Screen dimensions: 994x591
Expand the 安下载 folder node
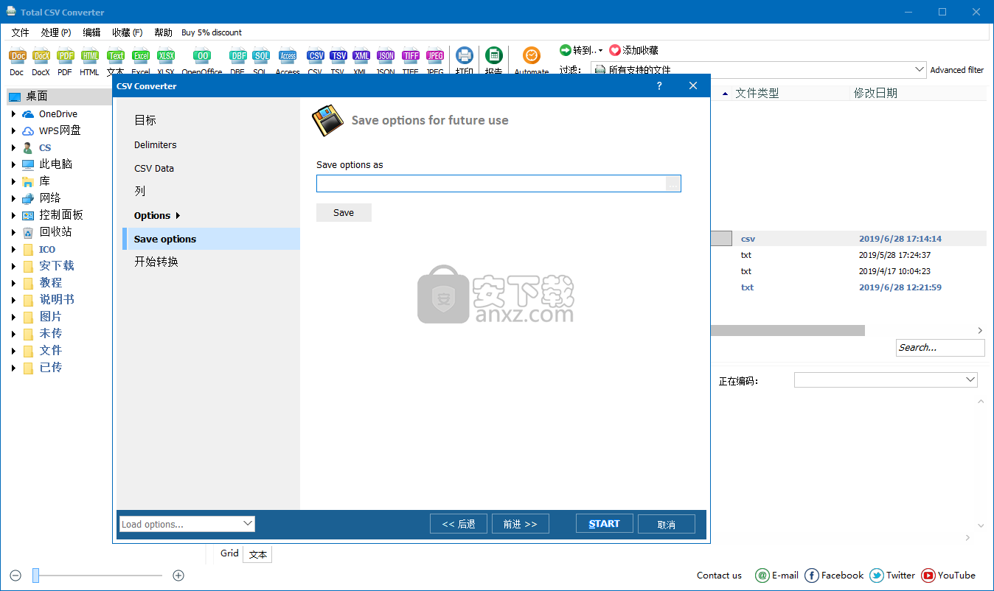pyautogui.click(x=13, y=267)
